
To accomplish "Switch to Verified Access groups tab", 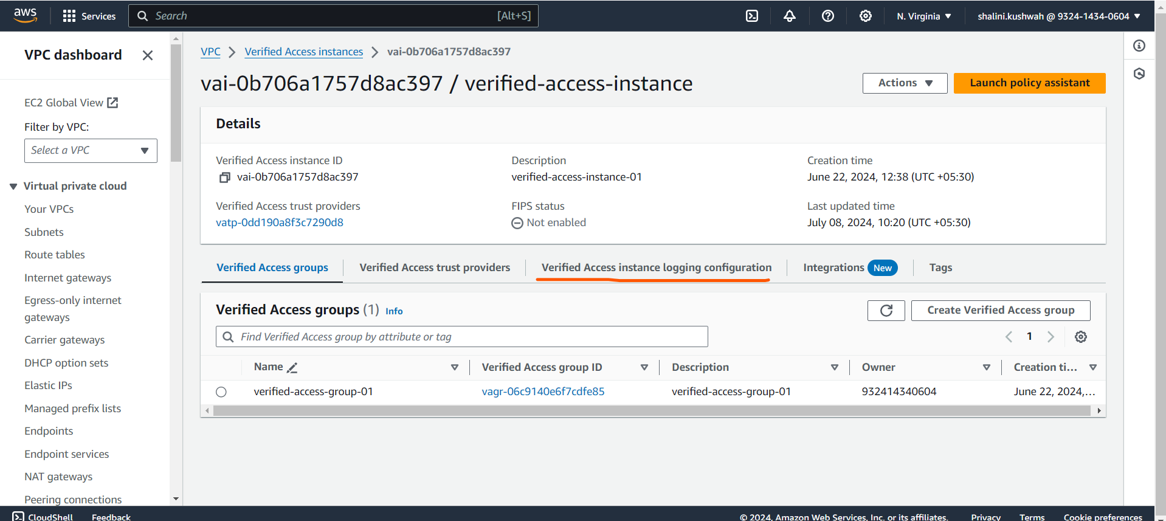I will (x=272, y=268).
